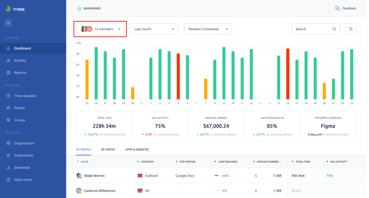Switch to BY GROUP tab
The width and height of the screenshot is (369, 198).
pyautogui.click(x=108, y=149)
